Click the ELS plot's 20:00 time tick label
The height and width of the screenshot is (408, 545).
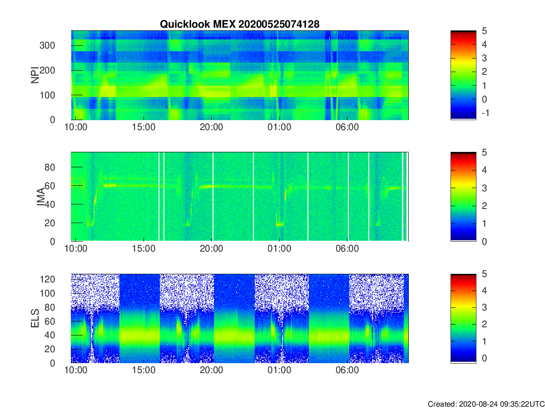(x=212, y=370)
